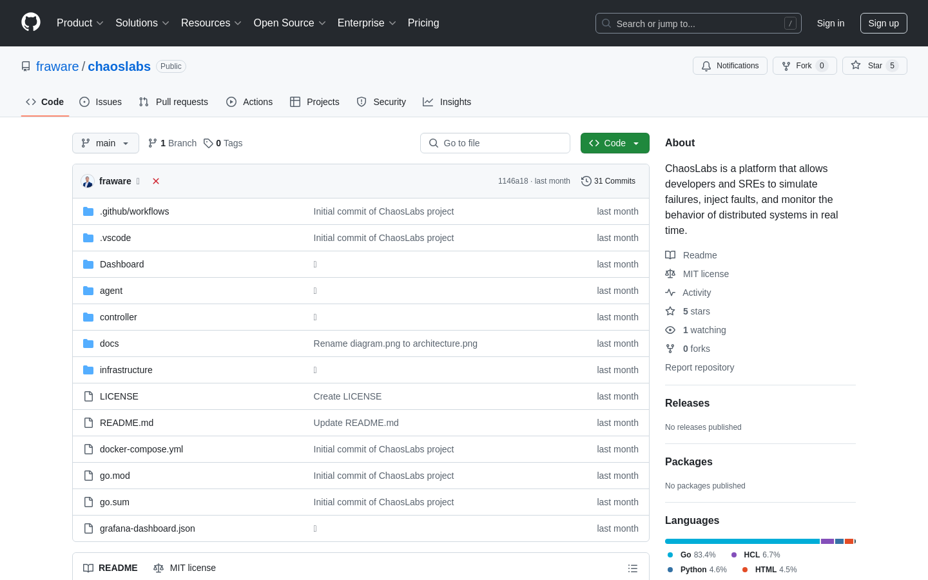Screen dimensions: 928x580
Task: Click the 1 watching link
Action: (x=695, y=330)
